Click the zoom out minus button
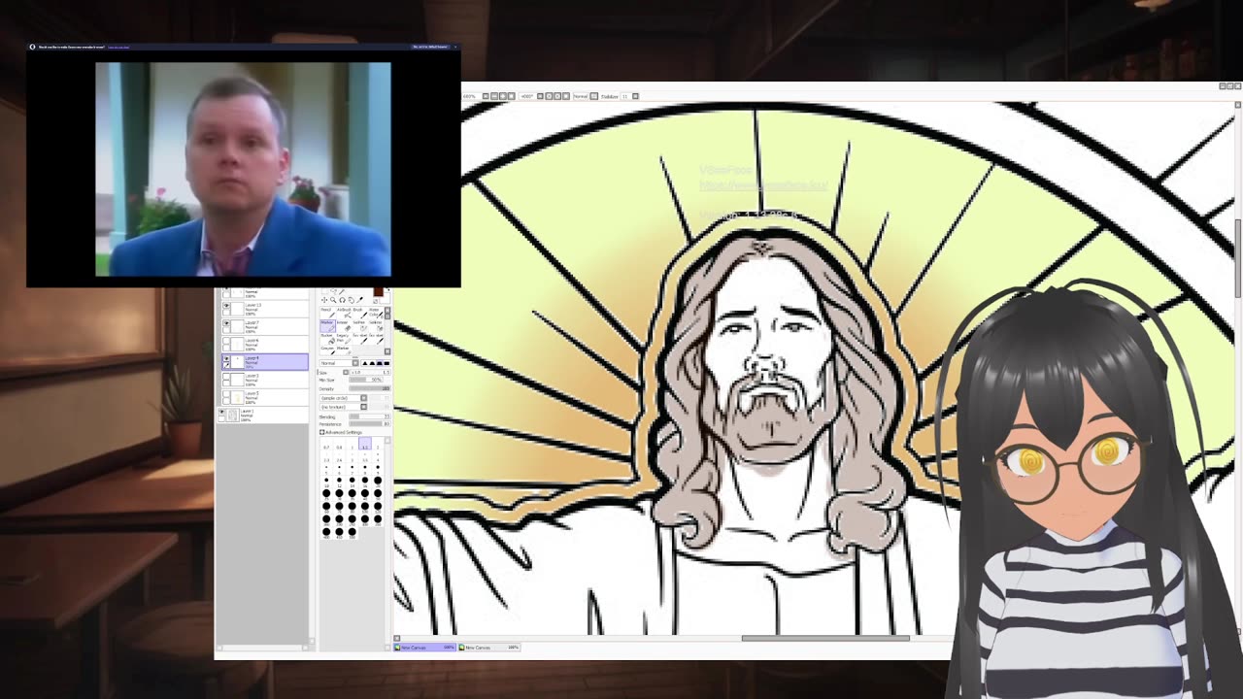 [x=494, y=96]
